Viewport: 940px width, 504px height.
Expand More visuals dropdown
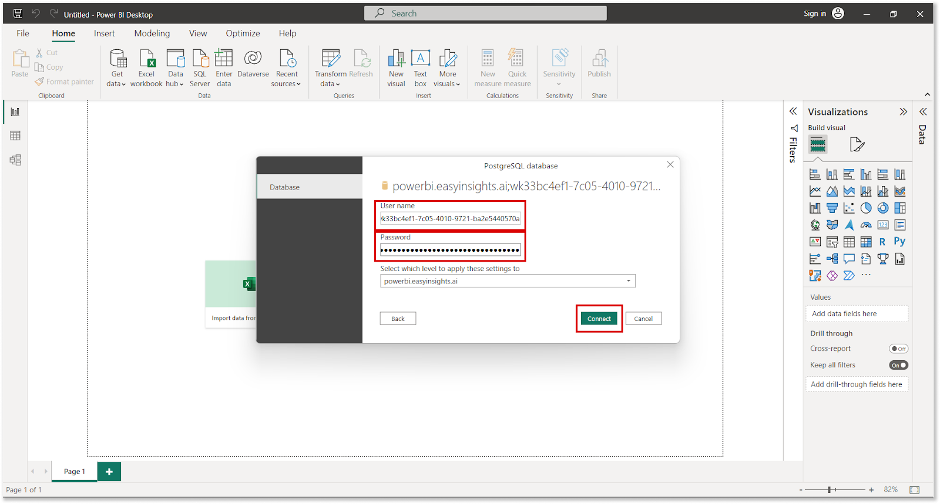click(447, 68)
